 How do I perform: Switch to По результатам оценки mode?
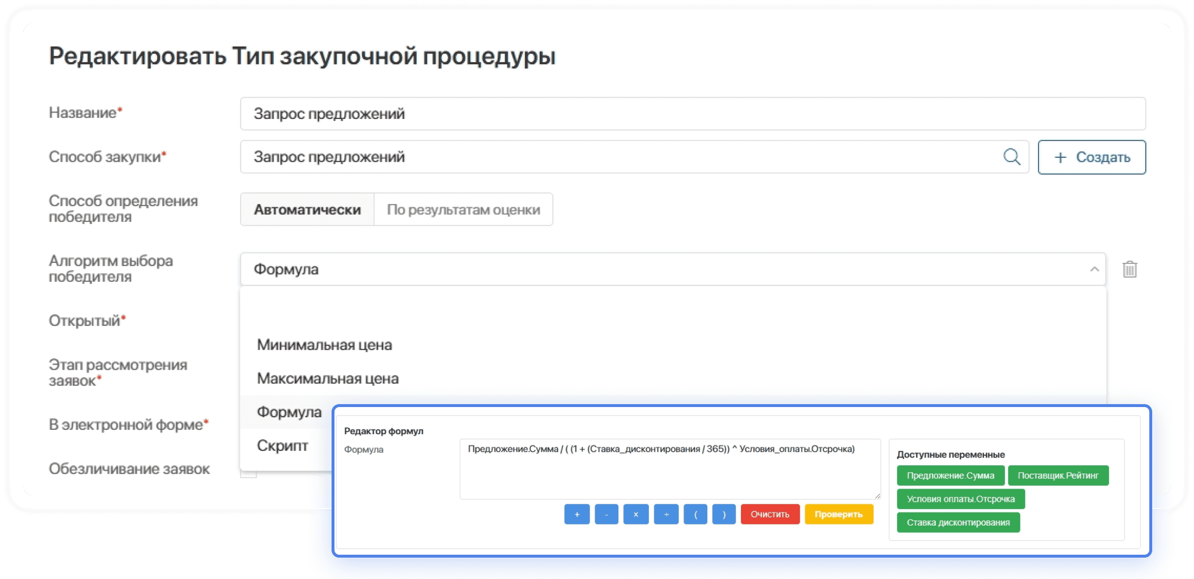click(463, 209)
